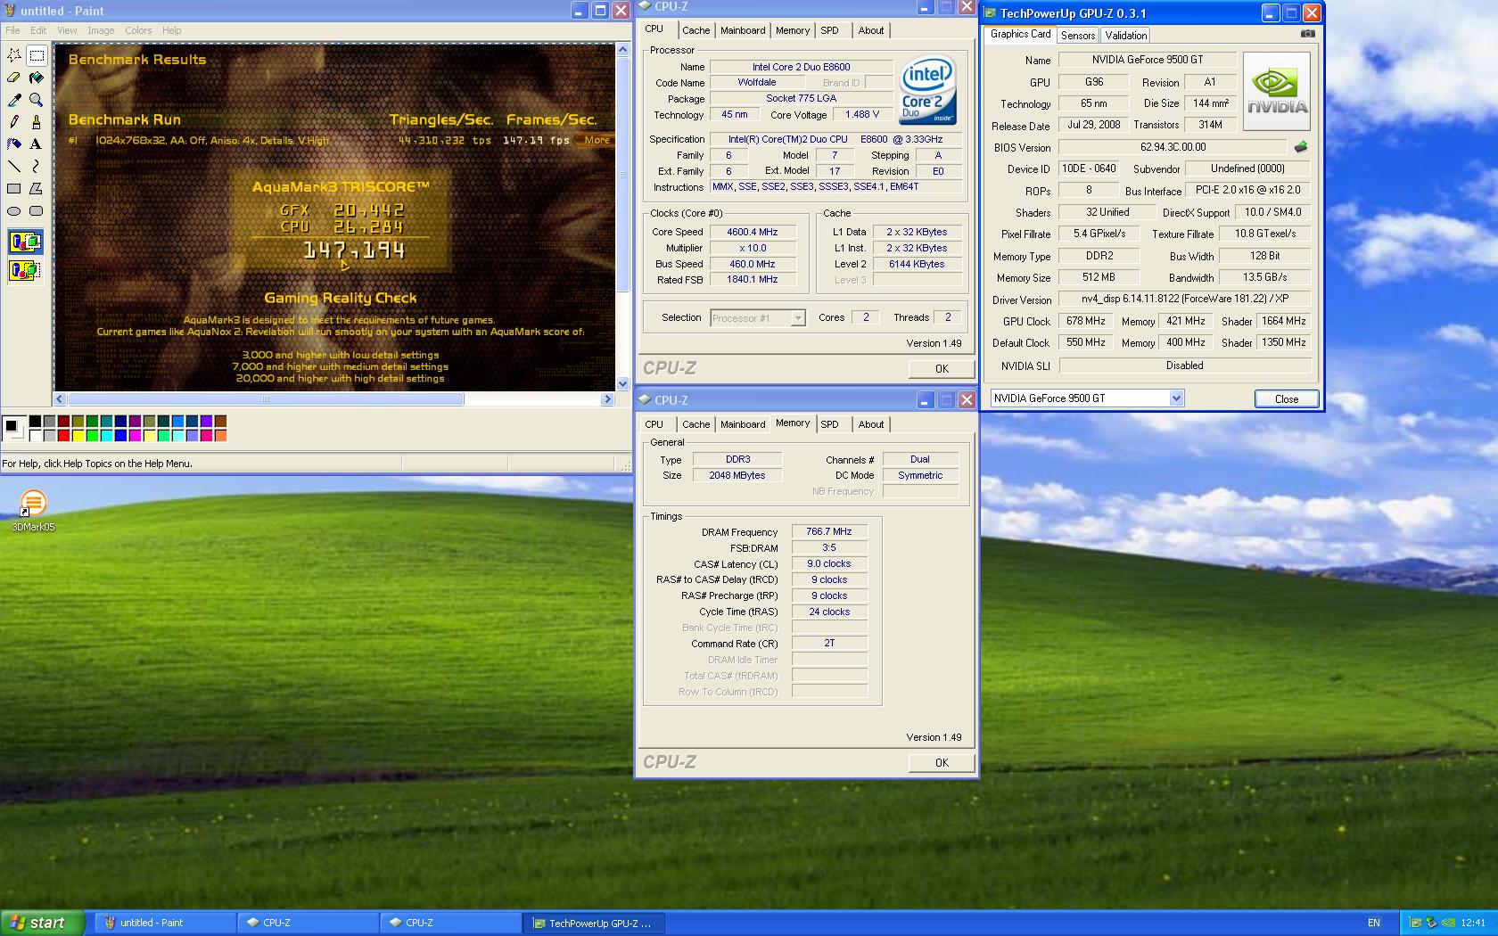Open About tab in upper CPU-Z window
The image size is (1498, 936).
[x=870, y=30]
